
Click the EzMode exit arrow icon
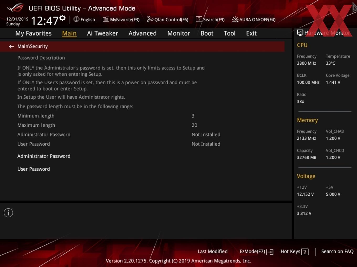[x=270, y=252]
